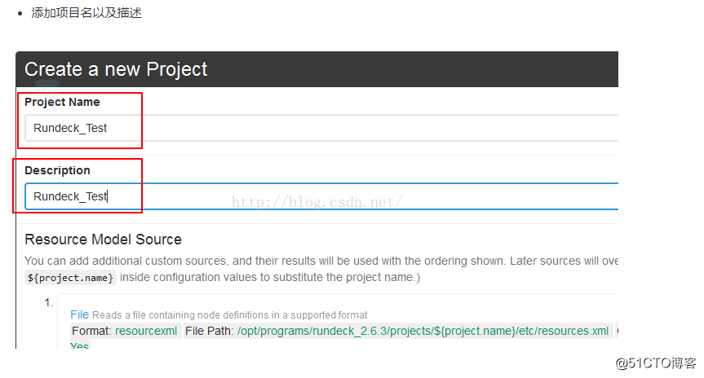Viewport: 704px width, 378px height.
Task: Click the 'Project Name' label
Action: click(63, 102)
